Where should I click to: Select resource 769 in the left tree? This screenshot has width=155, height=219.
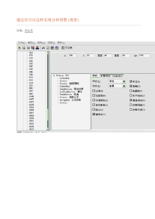click(31, 53)
